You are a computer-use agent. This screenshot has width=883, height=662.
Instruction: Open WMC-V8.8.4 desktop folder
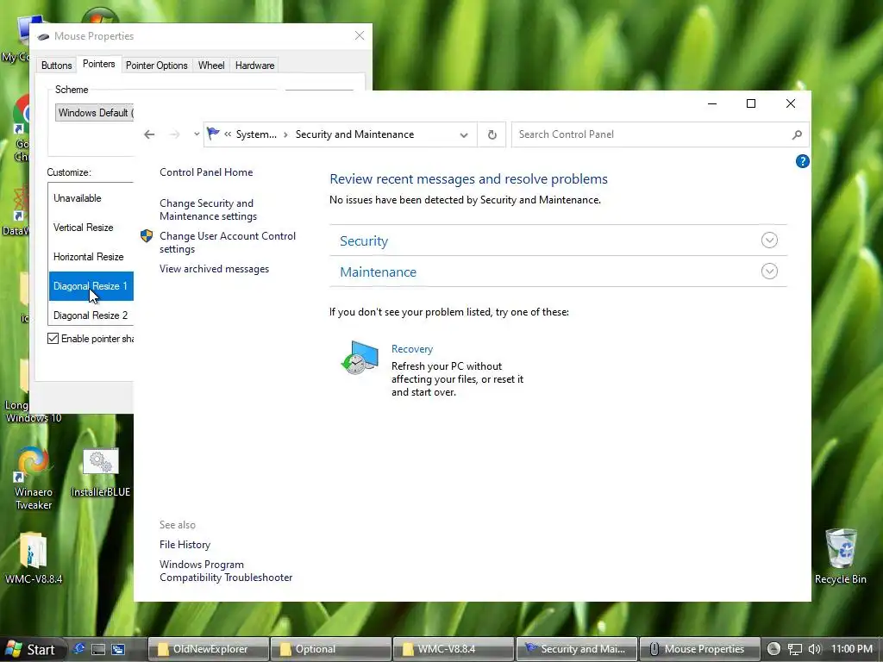click(34, 558)
